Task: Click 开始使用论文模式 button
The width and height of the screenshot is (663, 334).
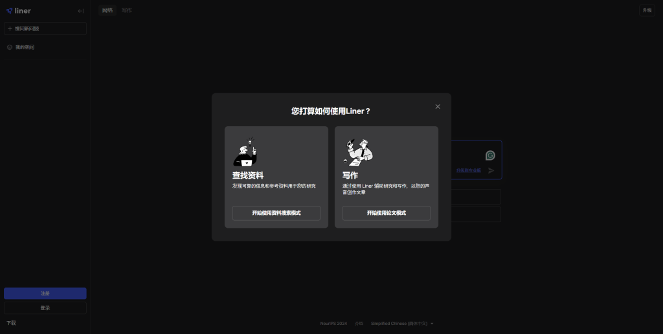Action: click(x=387, y=213)
